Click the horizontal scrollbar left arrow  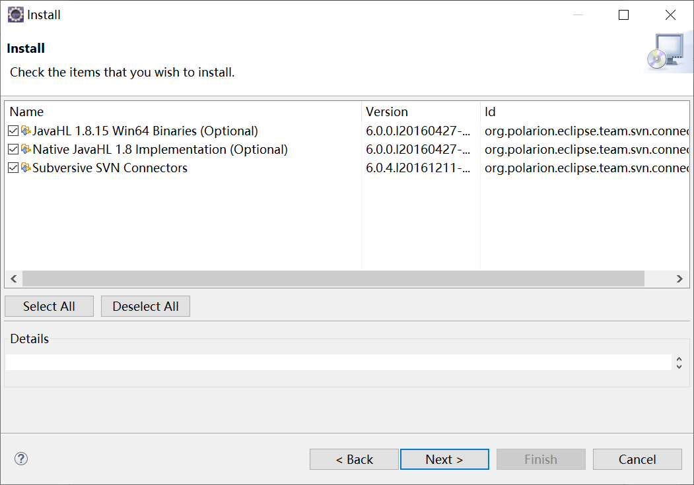(x=14, y=278)
